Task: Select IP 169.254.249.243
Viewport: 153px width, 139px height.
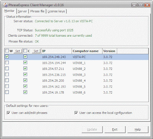Action: (54, 57)
